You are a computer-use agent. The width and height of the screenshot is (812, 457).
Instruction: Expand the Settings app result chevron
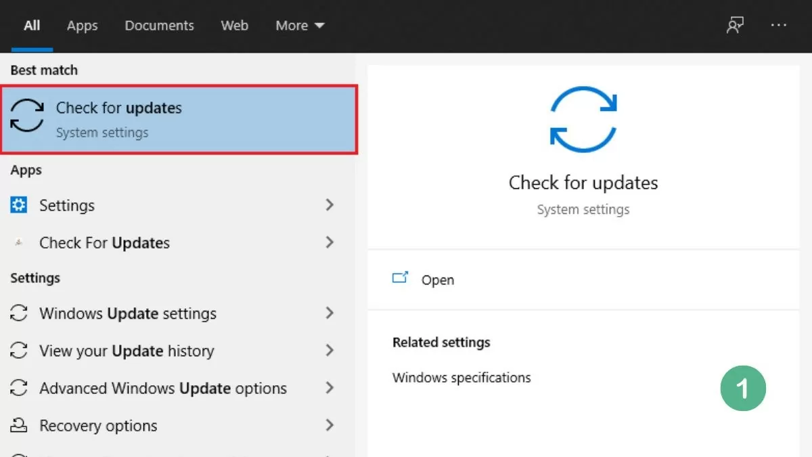(330, 205)
